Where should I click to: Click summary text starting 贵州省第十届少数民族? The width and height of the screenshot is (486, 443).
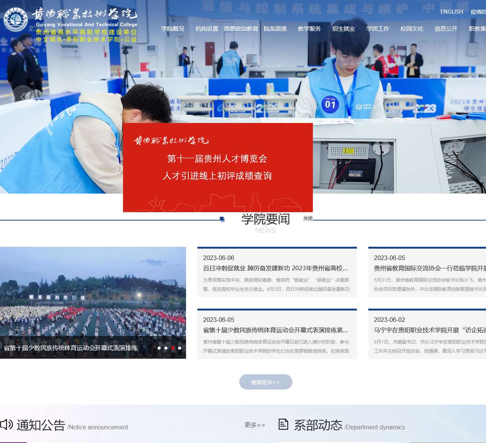pyautogui.click(x=276, y=346)
